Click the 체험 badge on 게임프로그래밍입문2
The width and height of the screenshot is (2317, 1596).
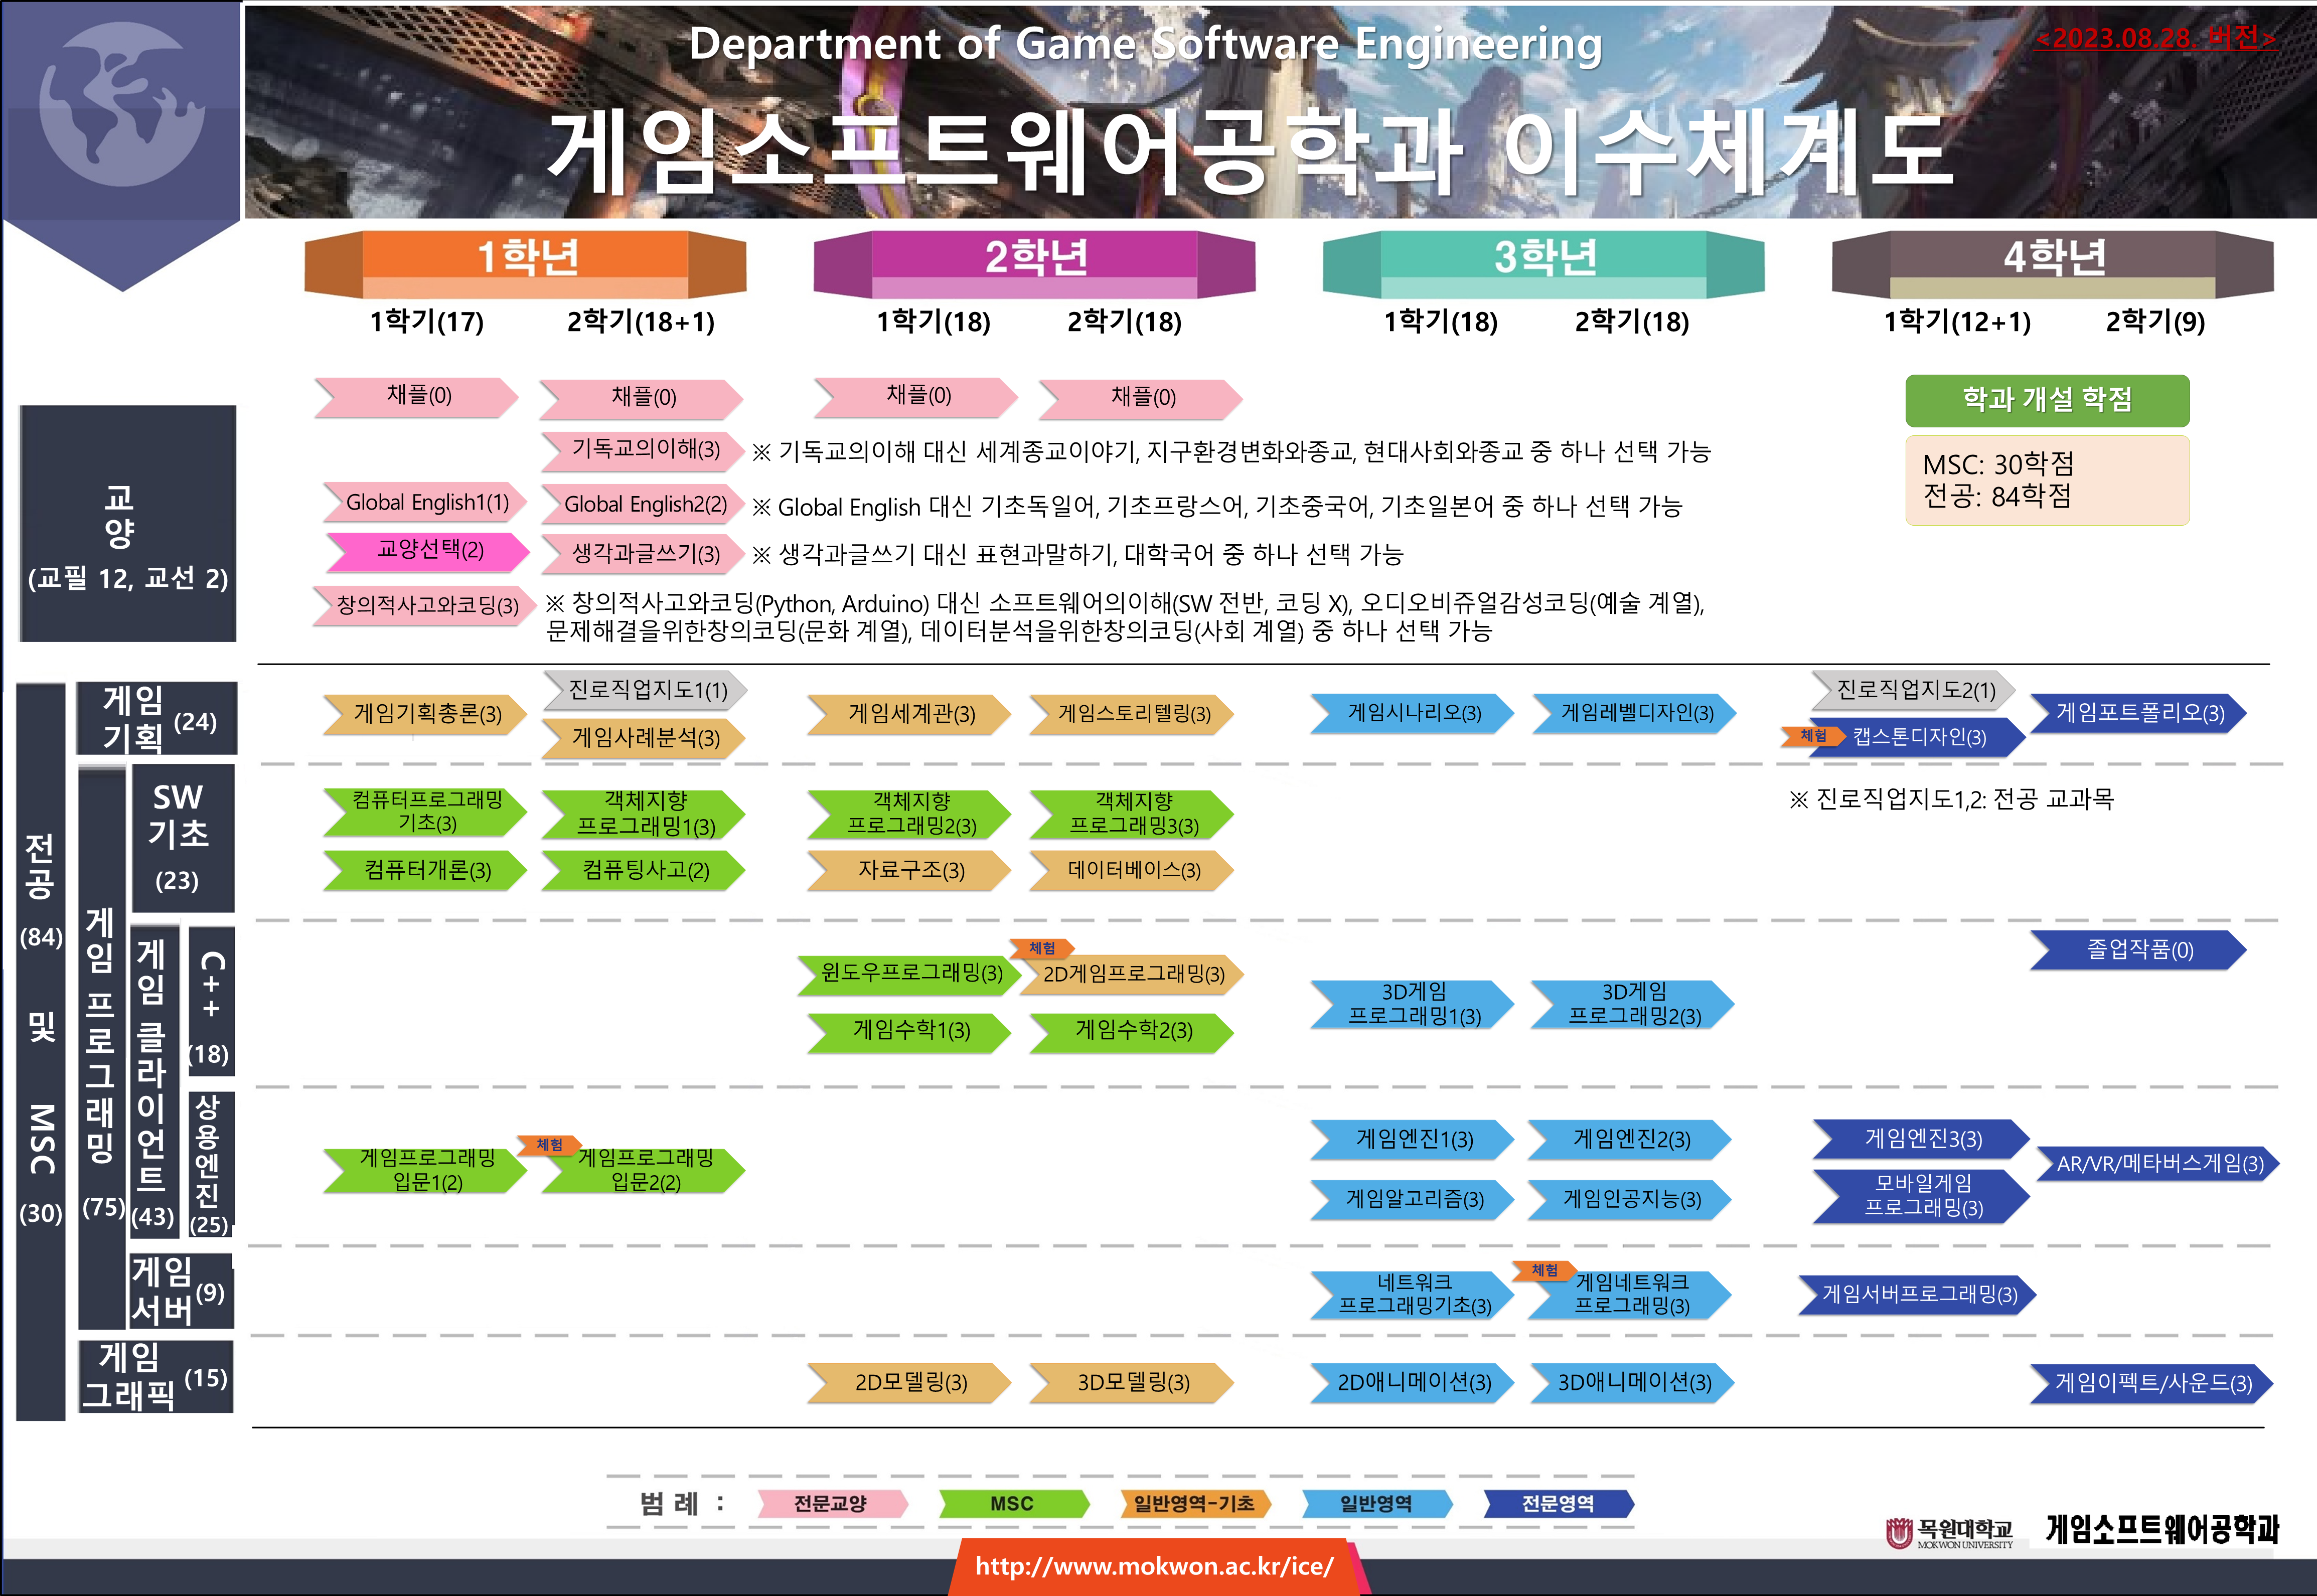coord(549,1145)
